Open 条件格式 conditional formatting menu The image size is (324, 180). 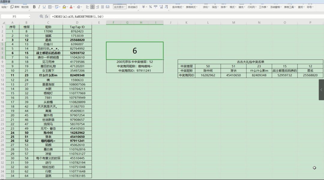pos(178,7)
